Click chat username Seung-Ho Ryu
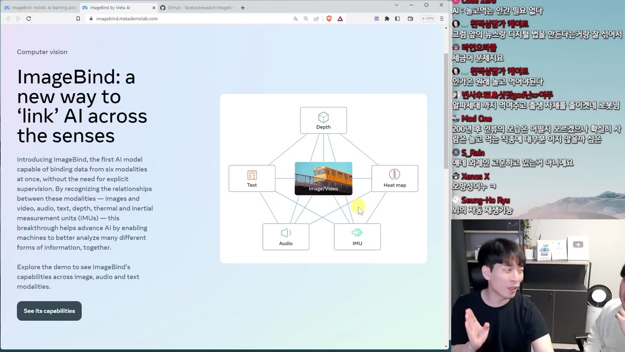The height and width of the screenshot is (352, 625). [485, 200]
